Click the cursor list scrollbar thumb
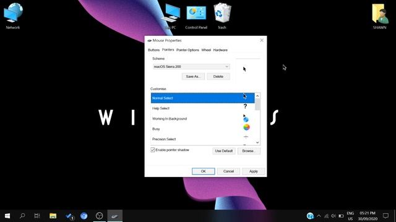This screenshot has height=222, width=396. coord(257,104)
